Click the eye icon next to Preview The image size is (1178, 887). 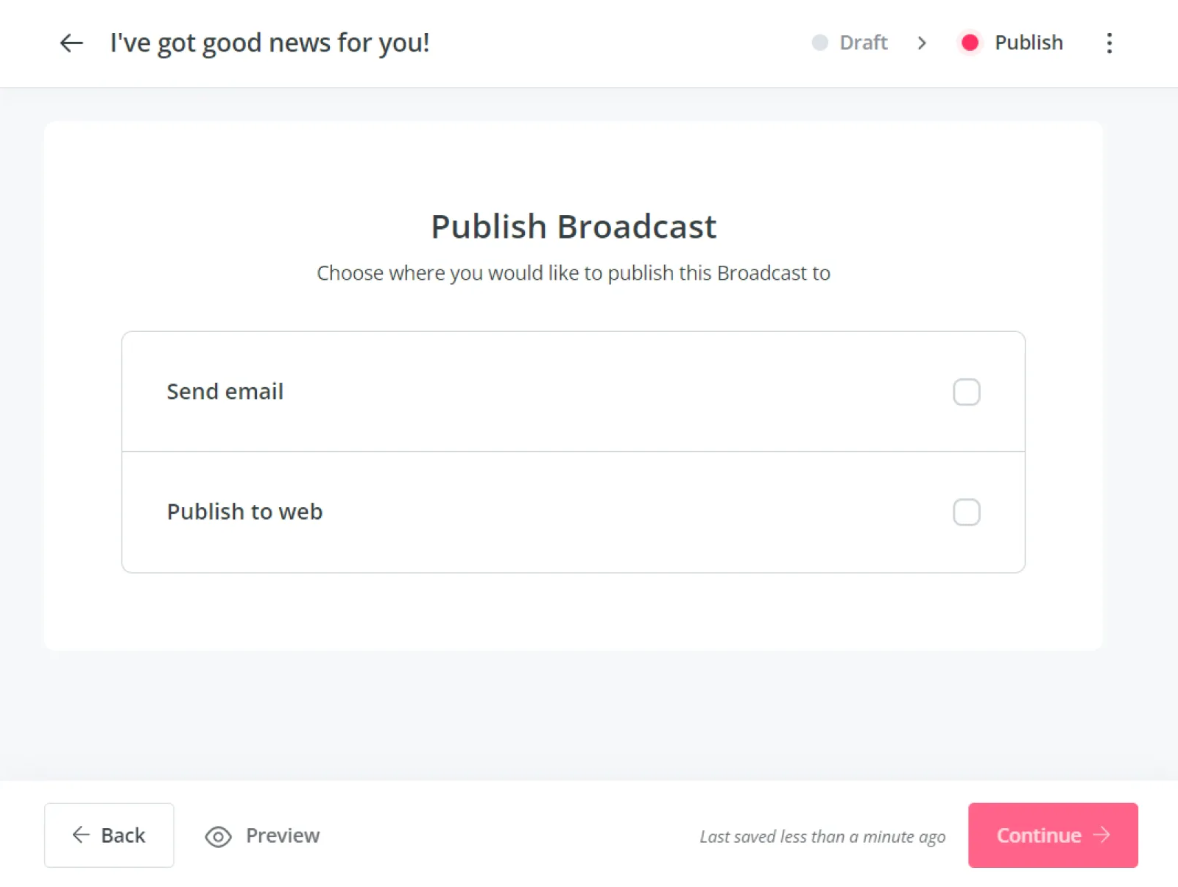click(x=218, y=836)
